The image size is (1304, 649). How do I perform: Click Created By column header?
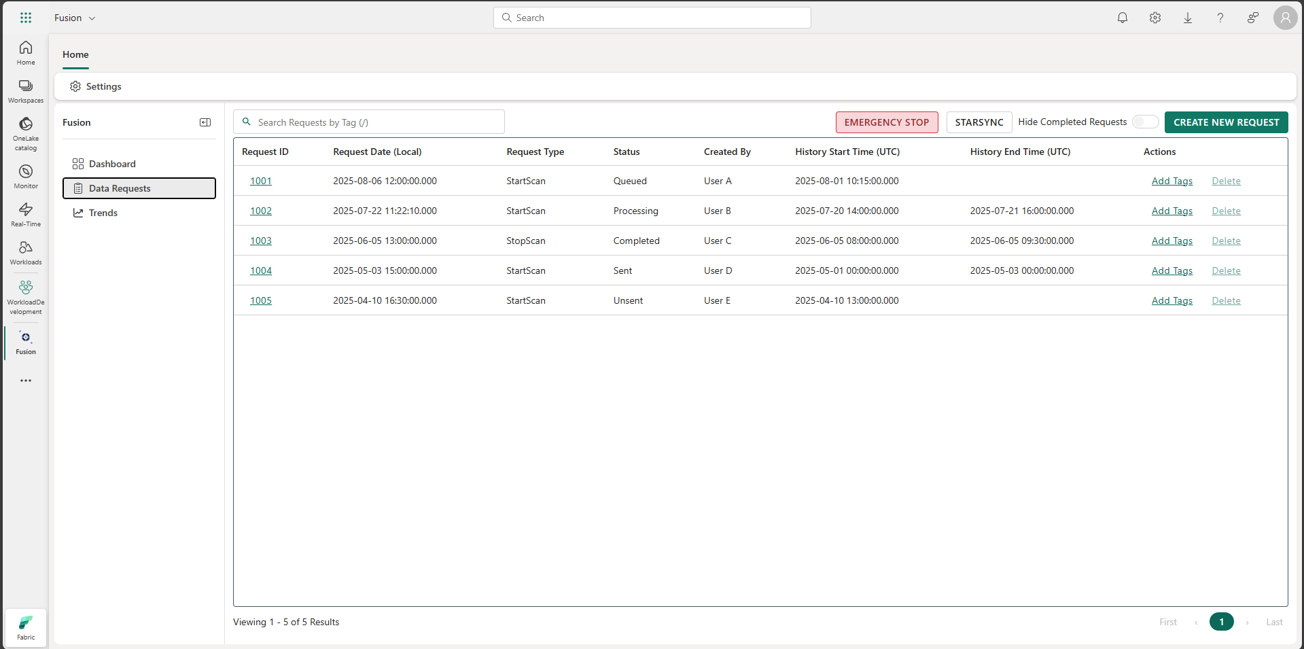(727, 152)
